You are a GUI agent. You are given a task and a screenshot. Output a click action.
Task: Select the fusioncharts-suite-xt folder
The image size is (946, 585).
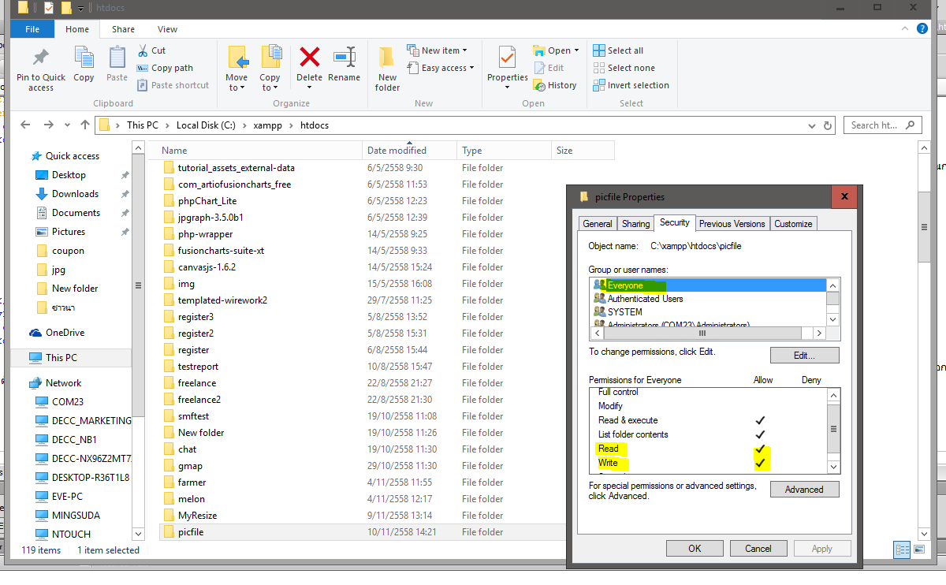pos(221,251)
